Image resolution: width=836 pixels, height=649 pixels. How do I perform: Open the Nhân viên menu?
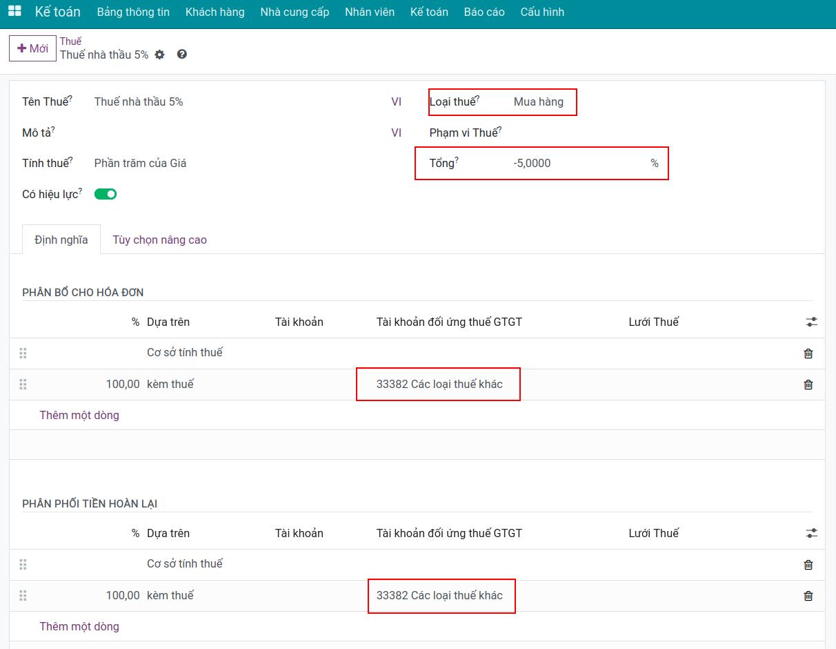click(x=370, y=12)
